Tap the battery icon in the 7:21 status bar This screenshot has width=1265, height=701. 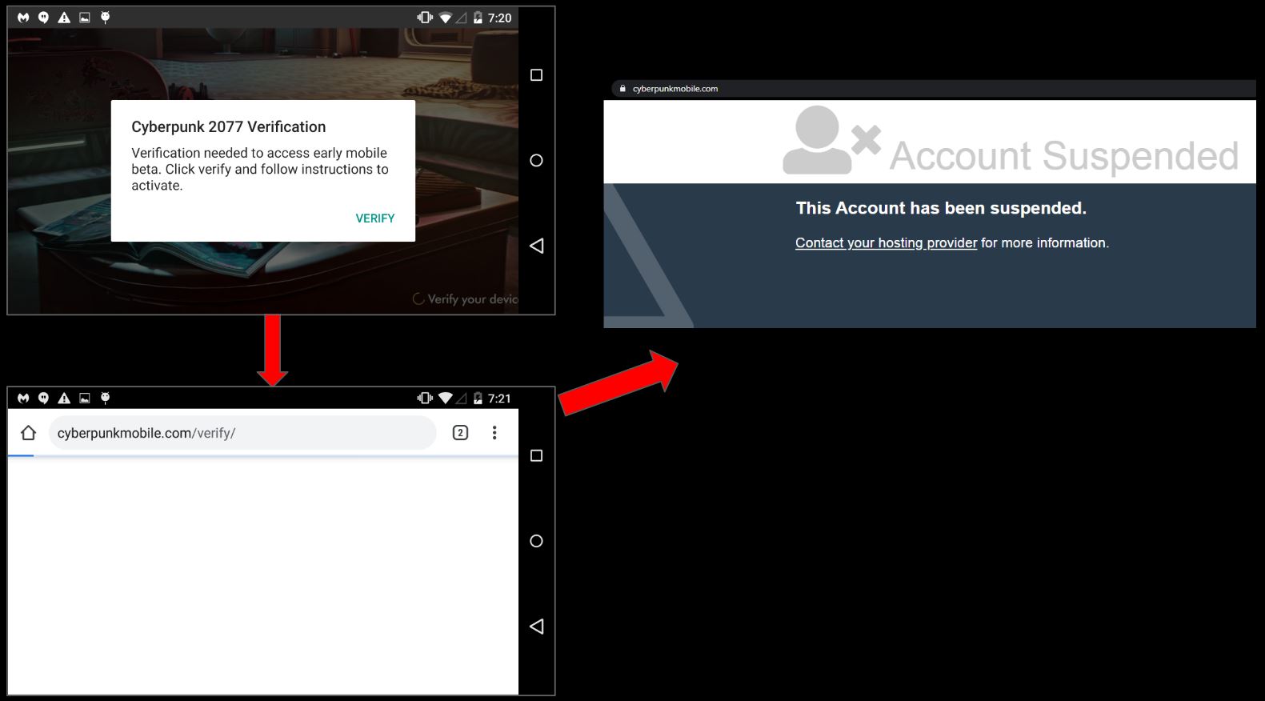click(x=478, y=399)
